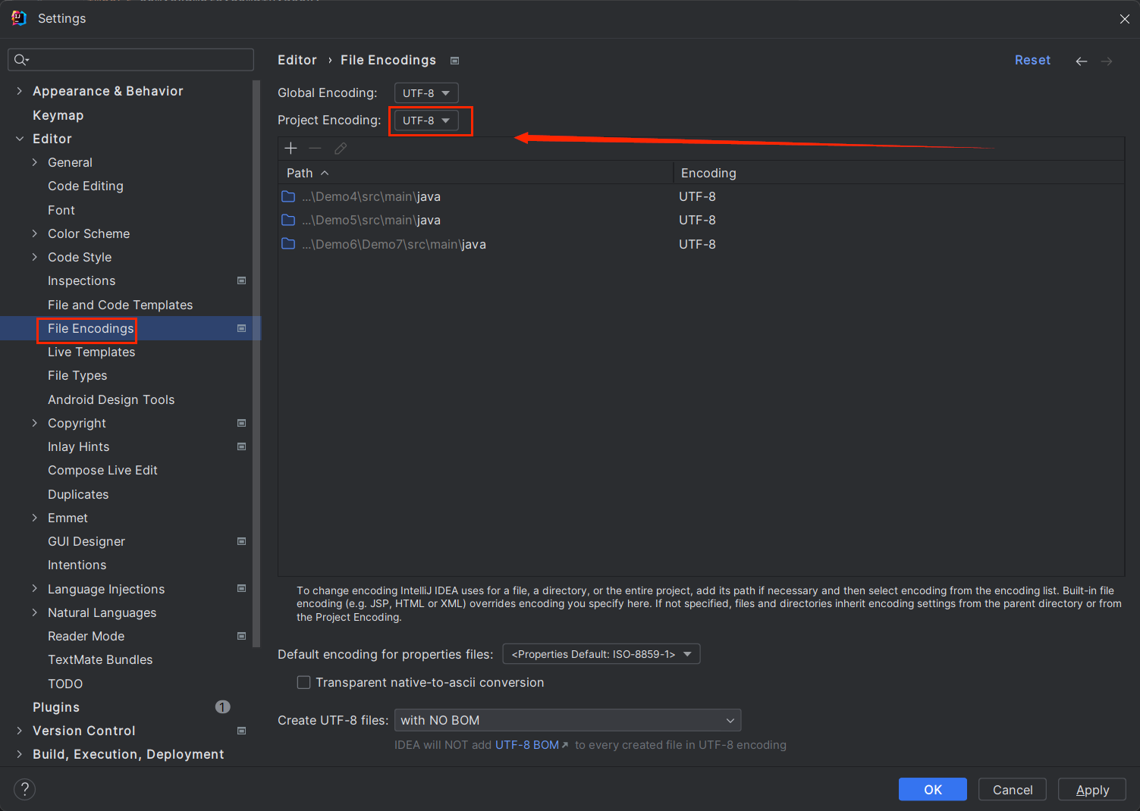Open the Project Encoding dropdown
Image resolution: width=1140 pixels, height=811 pixels.
pyautogui.click(x=426, y=121)
